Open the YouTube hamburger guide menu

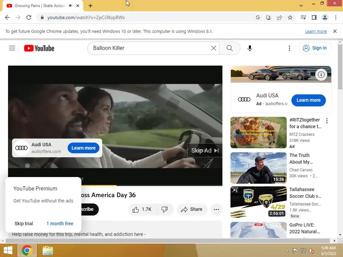click(12, 48)
